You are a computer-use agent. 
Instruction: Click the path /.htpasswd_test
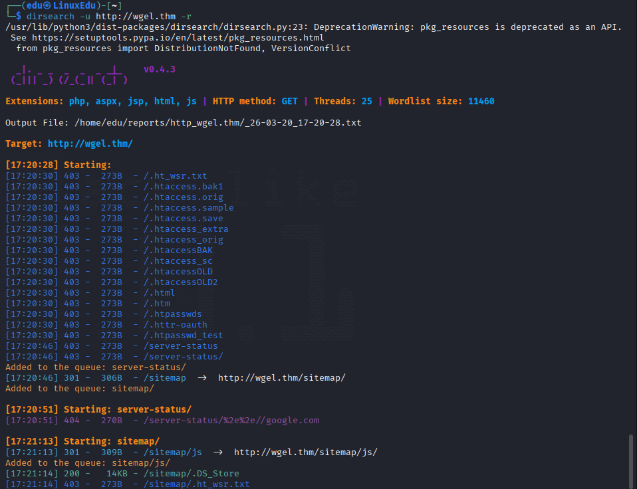click(184, 336)
